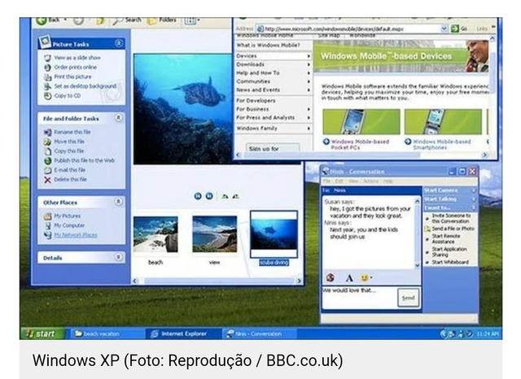The width and height of the screenshot is (521, 379).
Task: Click Start Whiteboard
Action: [x=450, y=262]
